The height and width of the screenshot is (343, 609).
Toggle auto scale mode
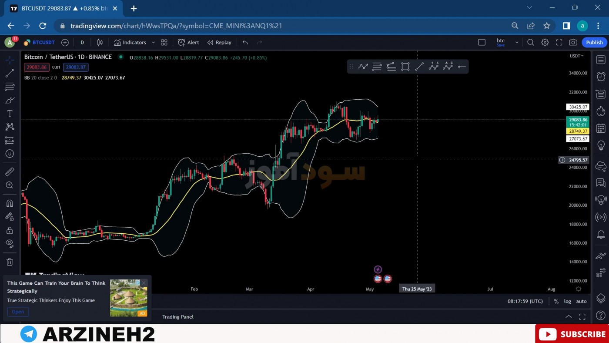[581, 301]
